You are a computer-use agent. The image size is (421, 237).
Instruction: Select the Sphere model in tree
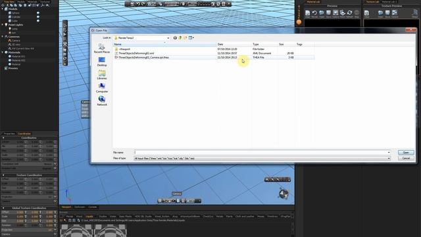point(15,13)
